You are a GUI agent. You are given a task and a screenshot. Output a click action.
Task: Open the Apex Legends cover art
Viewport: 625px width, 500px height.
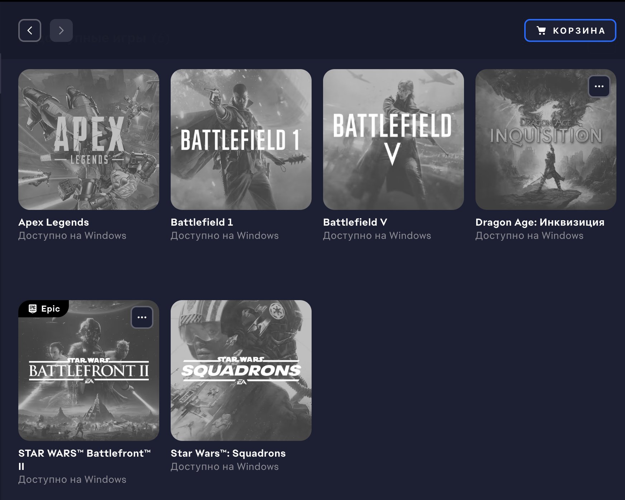click(89, 139)
